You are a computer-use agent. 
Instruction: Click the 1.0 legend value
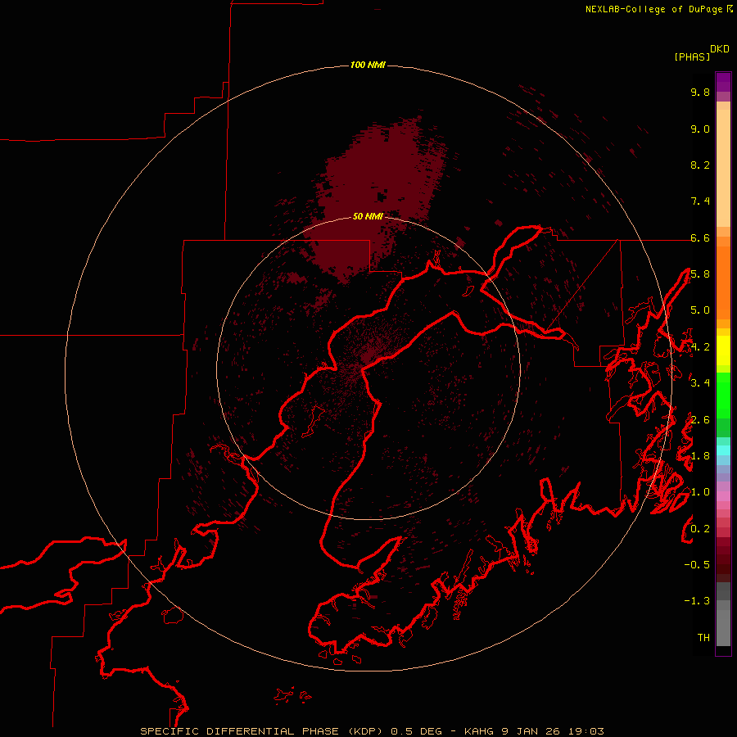coord(700,492)
